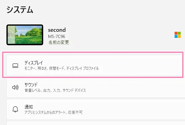Click the モニター、明るさ、夜間モード description text
The image size is (185, 125).
click(x=62, y=68)
